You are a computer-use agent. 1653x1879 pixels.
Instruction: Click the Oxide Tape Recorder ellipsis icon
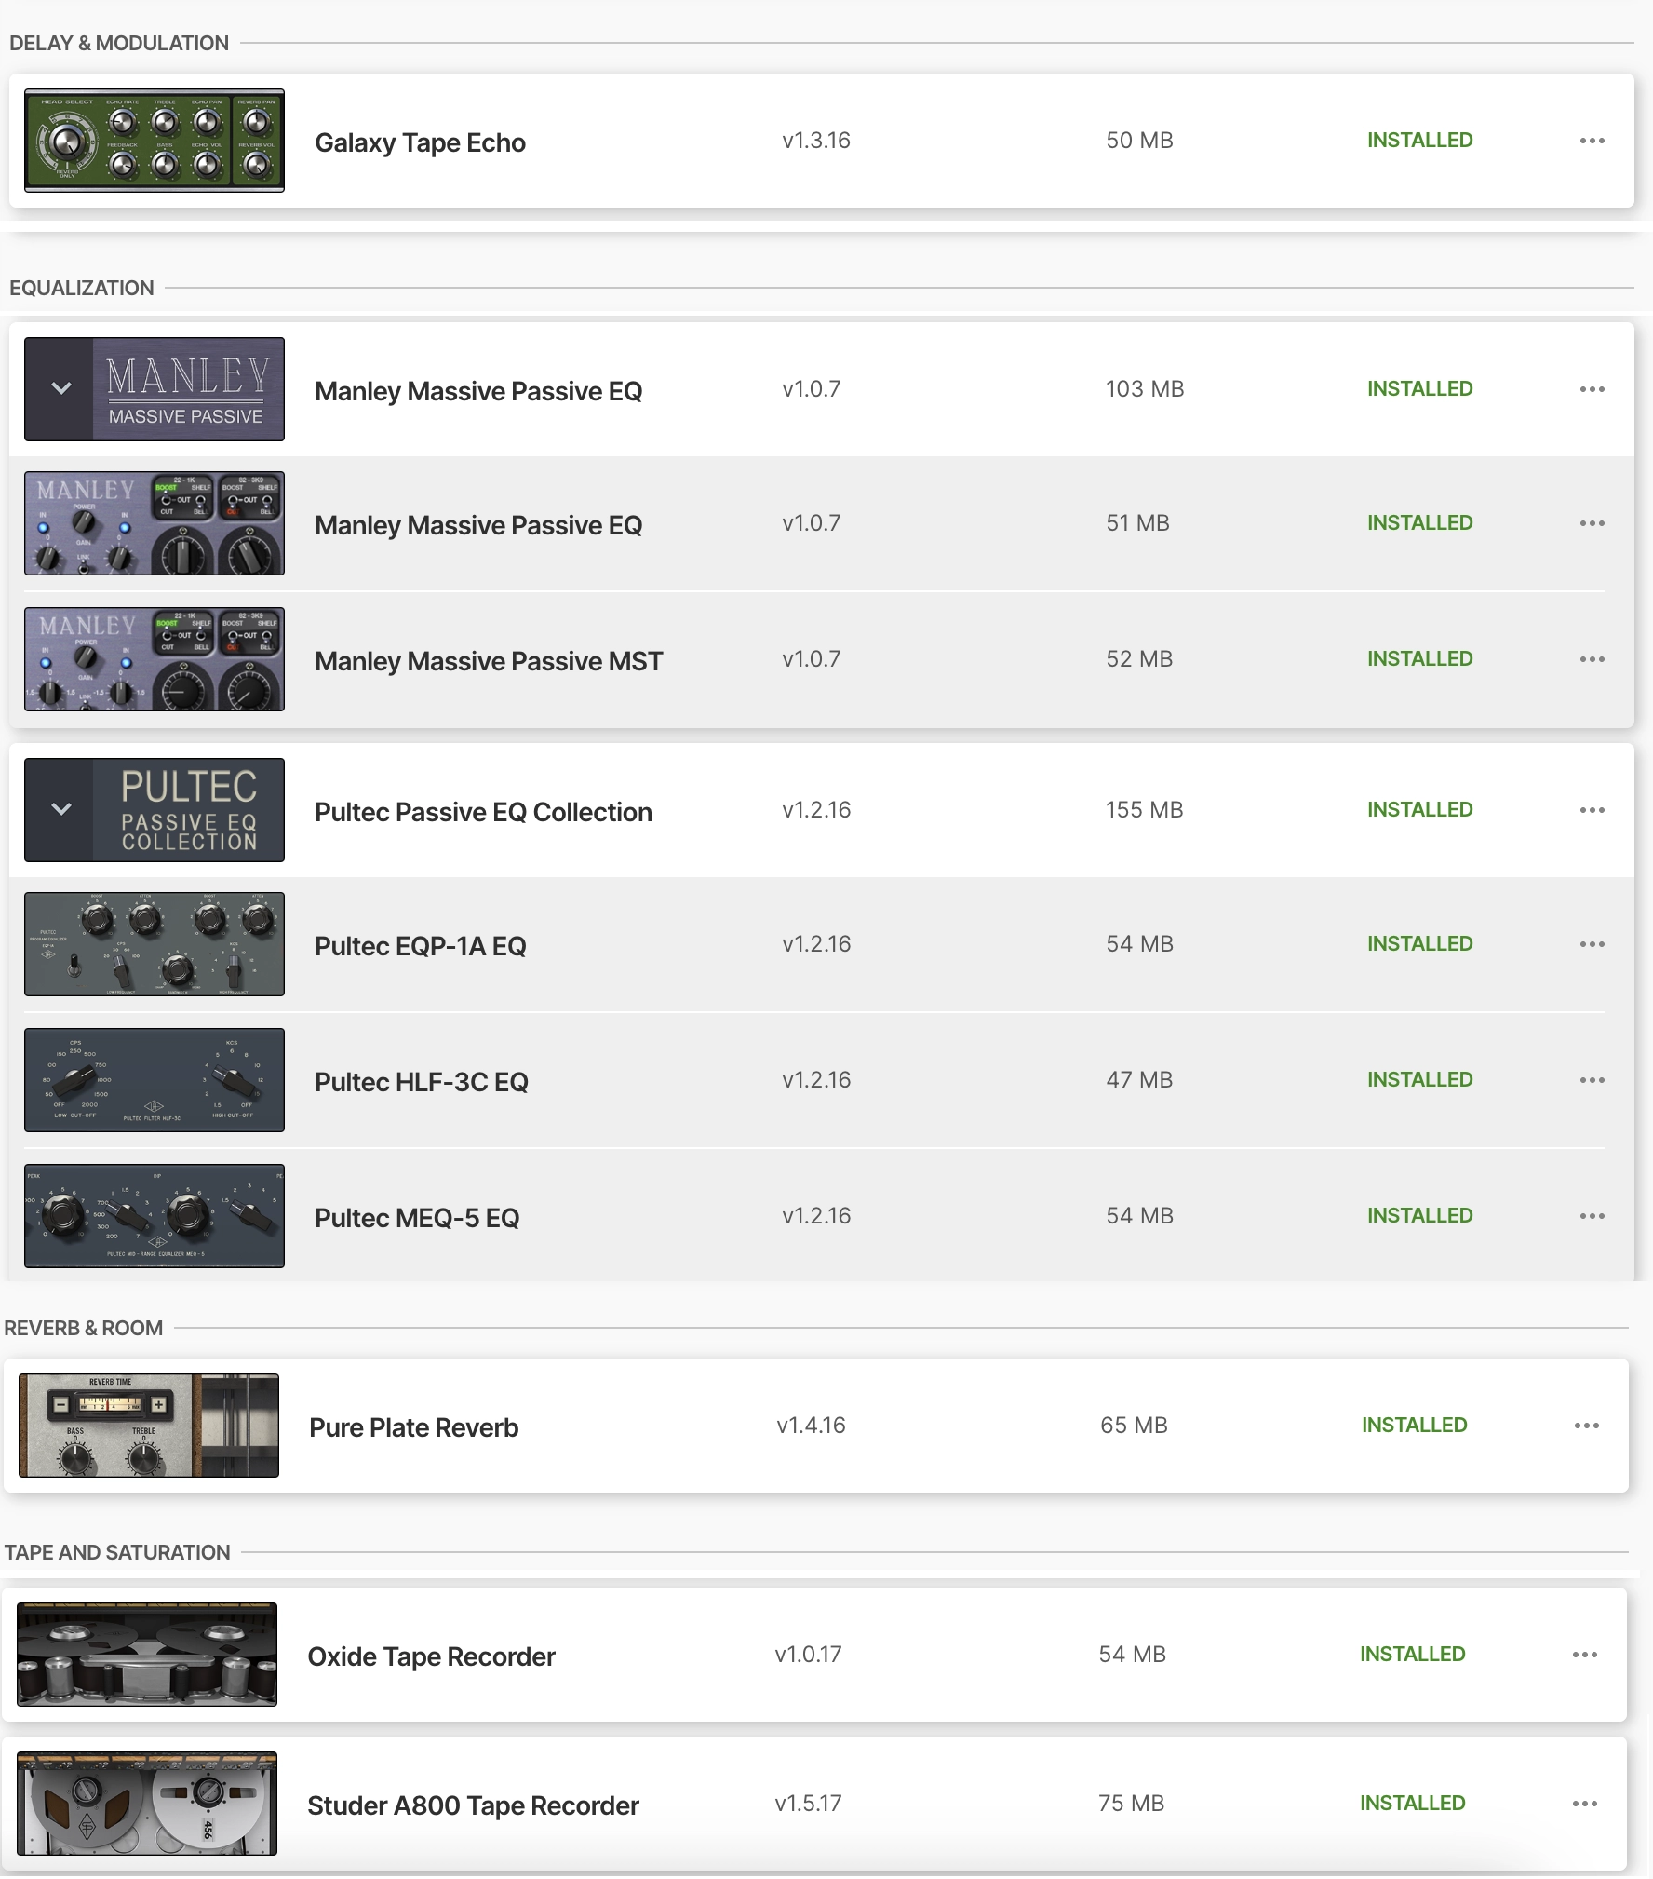click(1584, 1655)
